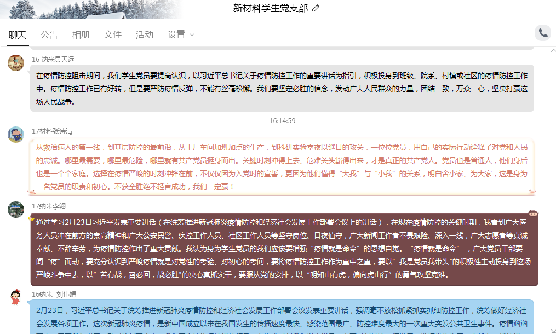556x336 pixels.
Task: Select sender name 17纳米李钥
Action: (x=49, y=206)
